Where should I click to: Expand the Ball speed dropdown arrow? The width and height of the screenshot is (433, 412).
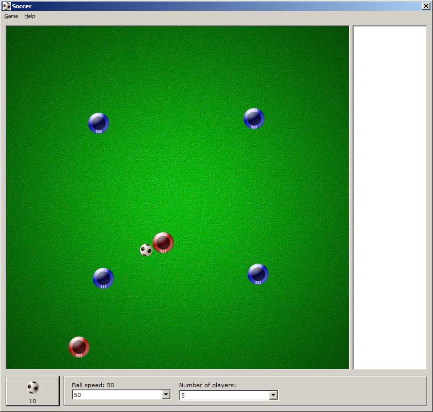coord(166,395)
